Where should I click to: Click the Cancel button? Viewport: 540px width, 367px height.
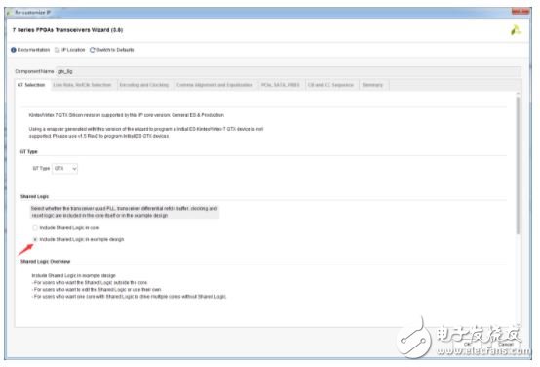point(505,344)
